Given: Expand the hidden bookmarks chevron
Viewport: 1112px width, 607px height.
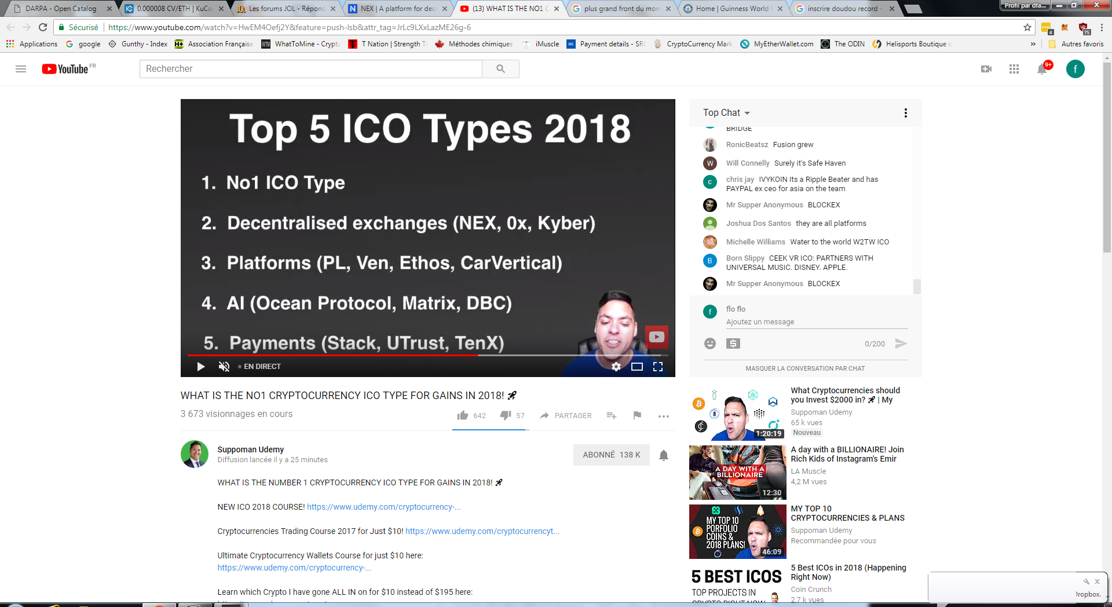Looking at the screenshot, I should (x=1033, y=44).
